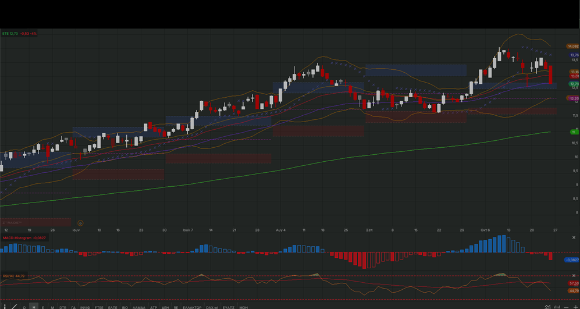The height and width of the screenshot is (309, 580).
Task: Click the green 11 moving average tag
Action: tap(574, 132)
